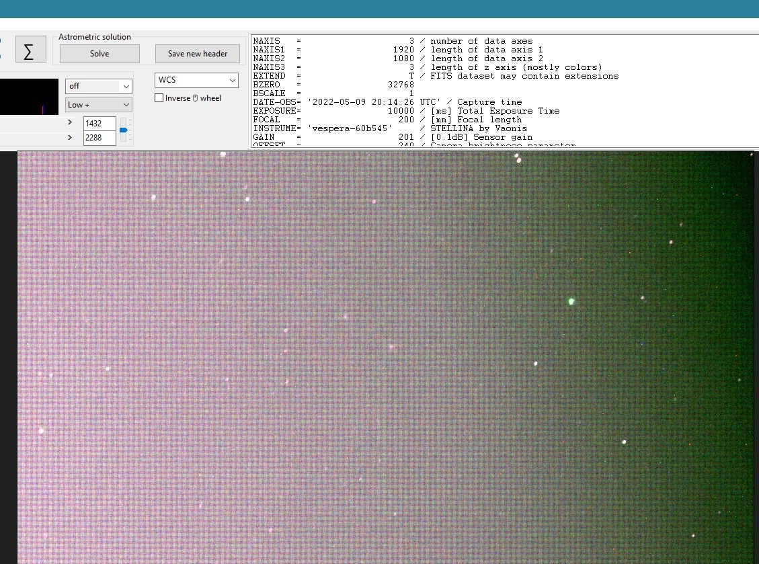Click the GAIN line in the FITS header
This screenshot has width=759, height=564.
click(393, 137)
